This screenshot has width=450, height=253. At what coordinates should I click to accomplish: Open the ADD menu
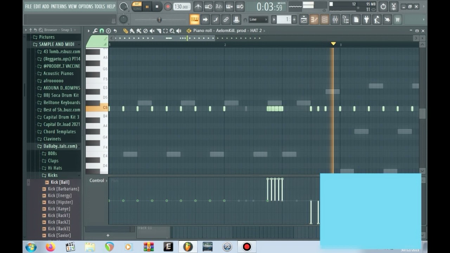pyautogui.click(x=46, y=6)
